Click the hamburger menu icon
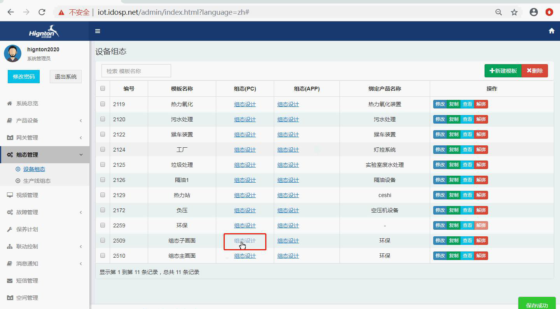 98,31
